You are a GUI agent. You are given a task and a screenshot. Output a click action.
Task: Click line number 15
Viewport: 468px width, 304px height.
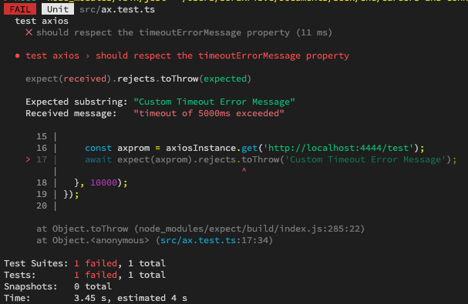pos(42,136)
